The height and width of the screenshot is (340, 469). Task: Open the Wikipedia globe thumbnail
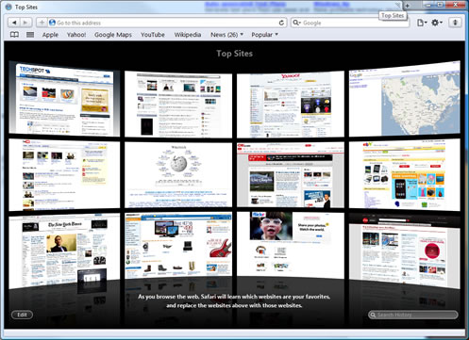[178, 174]
